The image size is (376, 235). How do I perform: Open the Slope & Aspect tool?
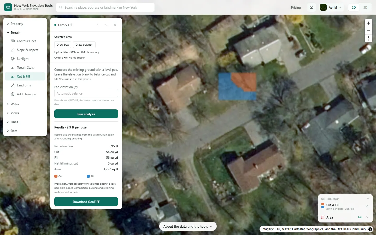click(x=25, y=50)
